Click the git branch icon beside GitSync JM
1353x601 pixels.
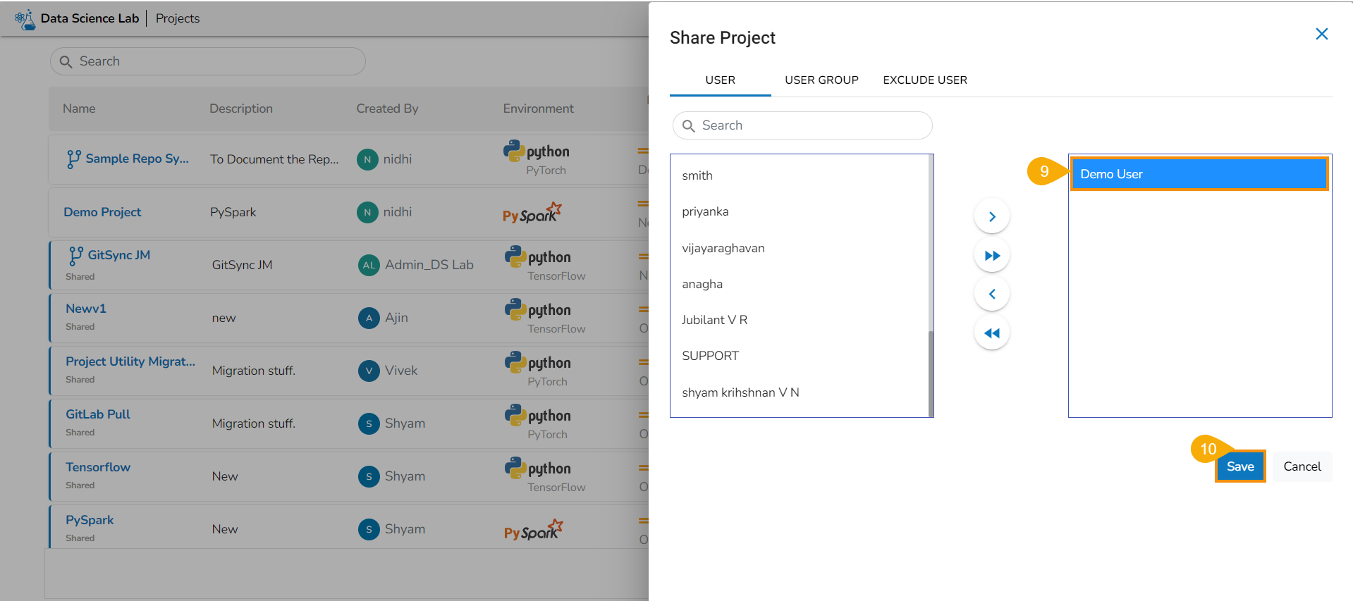click(75, 256)
